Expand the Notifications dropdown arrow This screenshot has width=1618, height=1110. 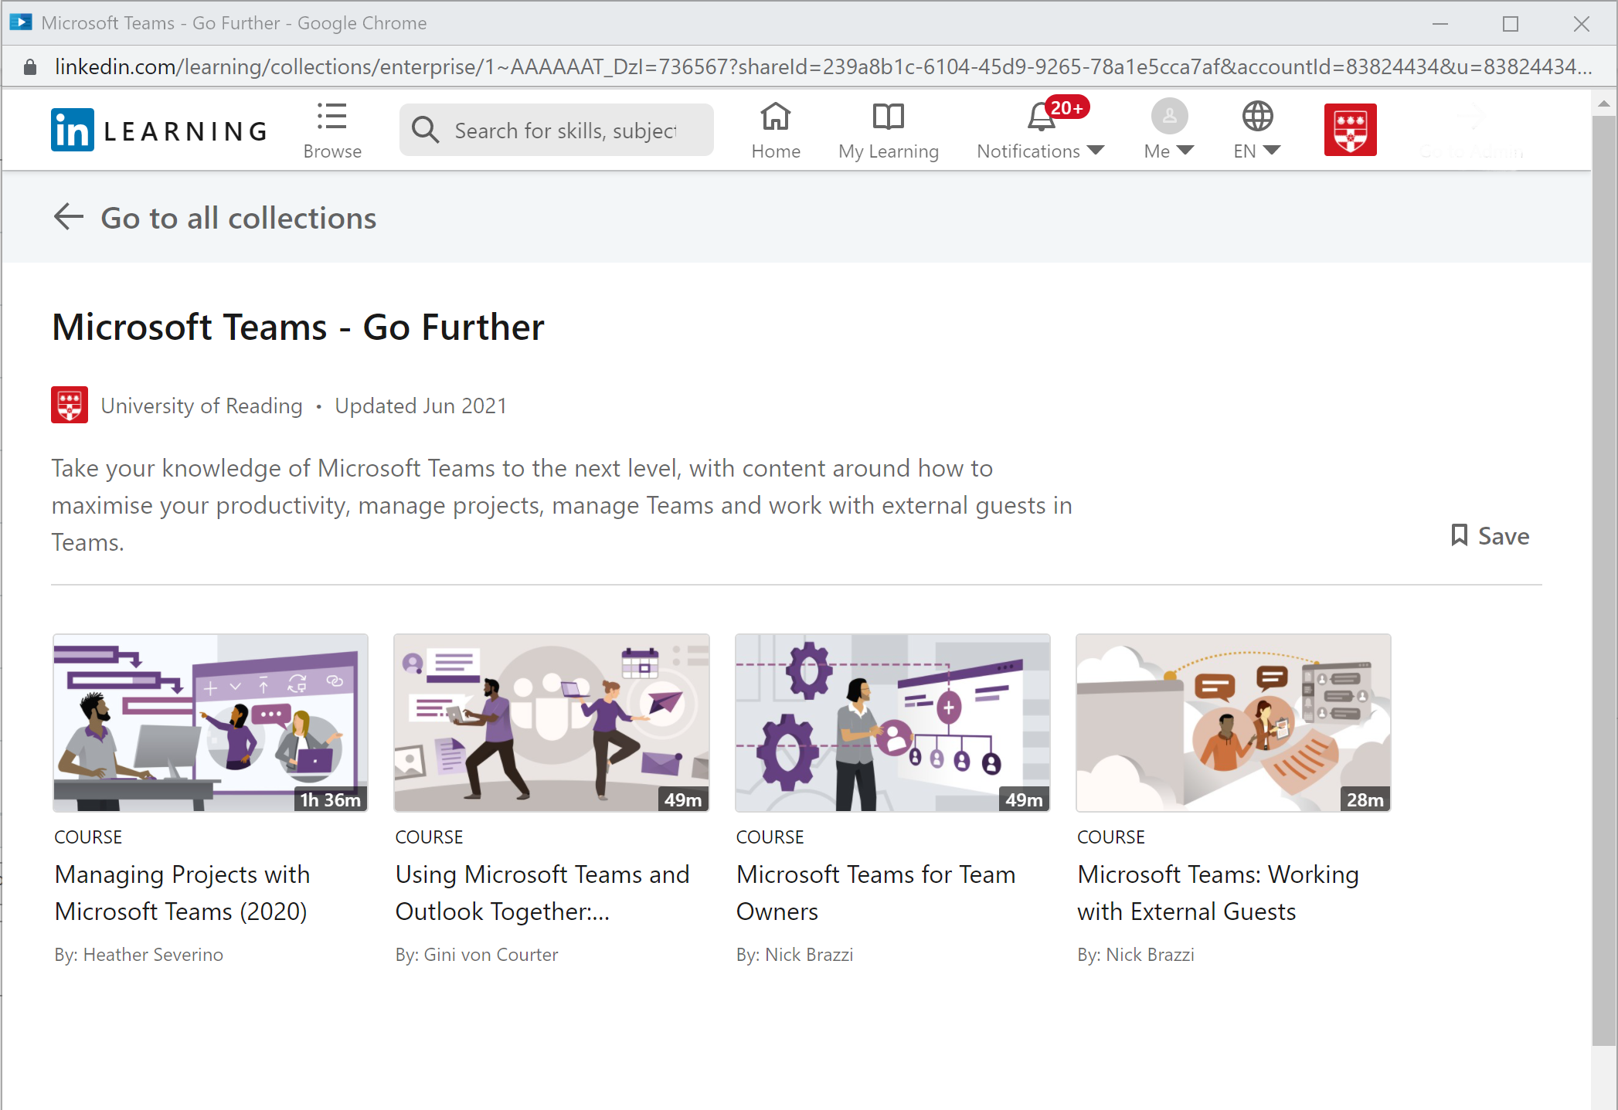tap(1096, 151)
